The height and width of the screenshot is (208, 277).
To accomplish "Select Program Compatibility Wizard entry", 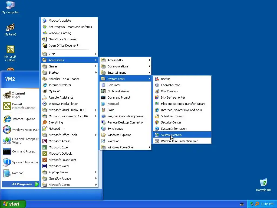I will tap(126, 116).
